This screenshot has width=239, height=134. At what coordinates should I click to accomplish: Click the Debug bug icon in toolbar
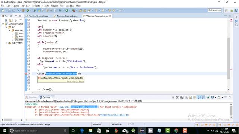[x=60, y=10]
